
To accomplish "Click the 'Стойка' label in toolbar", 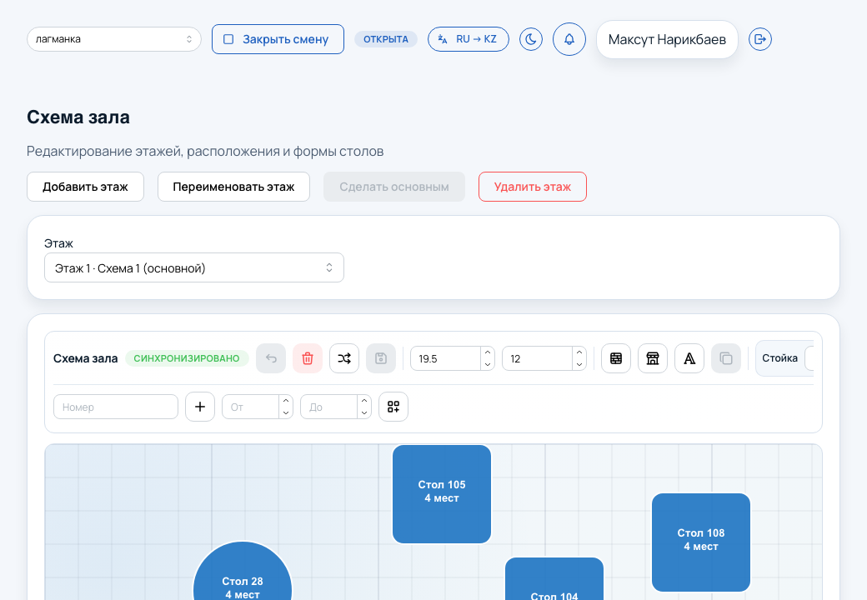I will coord(779,358).
